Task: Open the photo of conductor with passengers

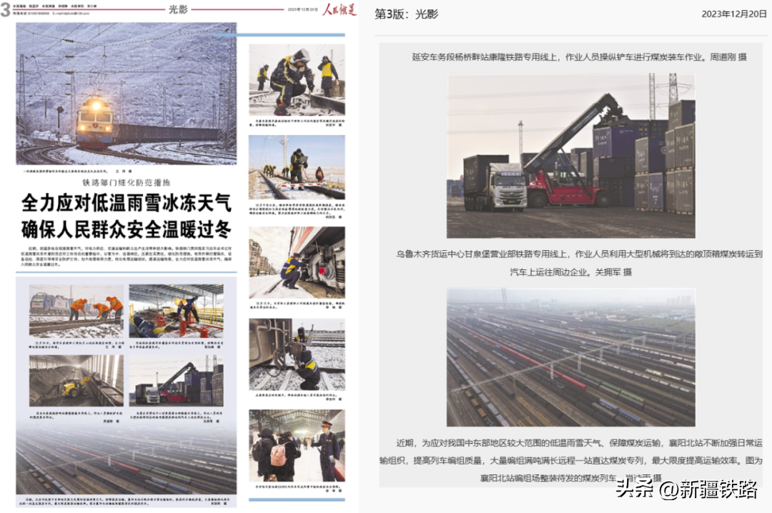Action: point(297,446)
